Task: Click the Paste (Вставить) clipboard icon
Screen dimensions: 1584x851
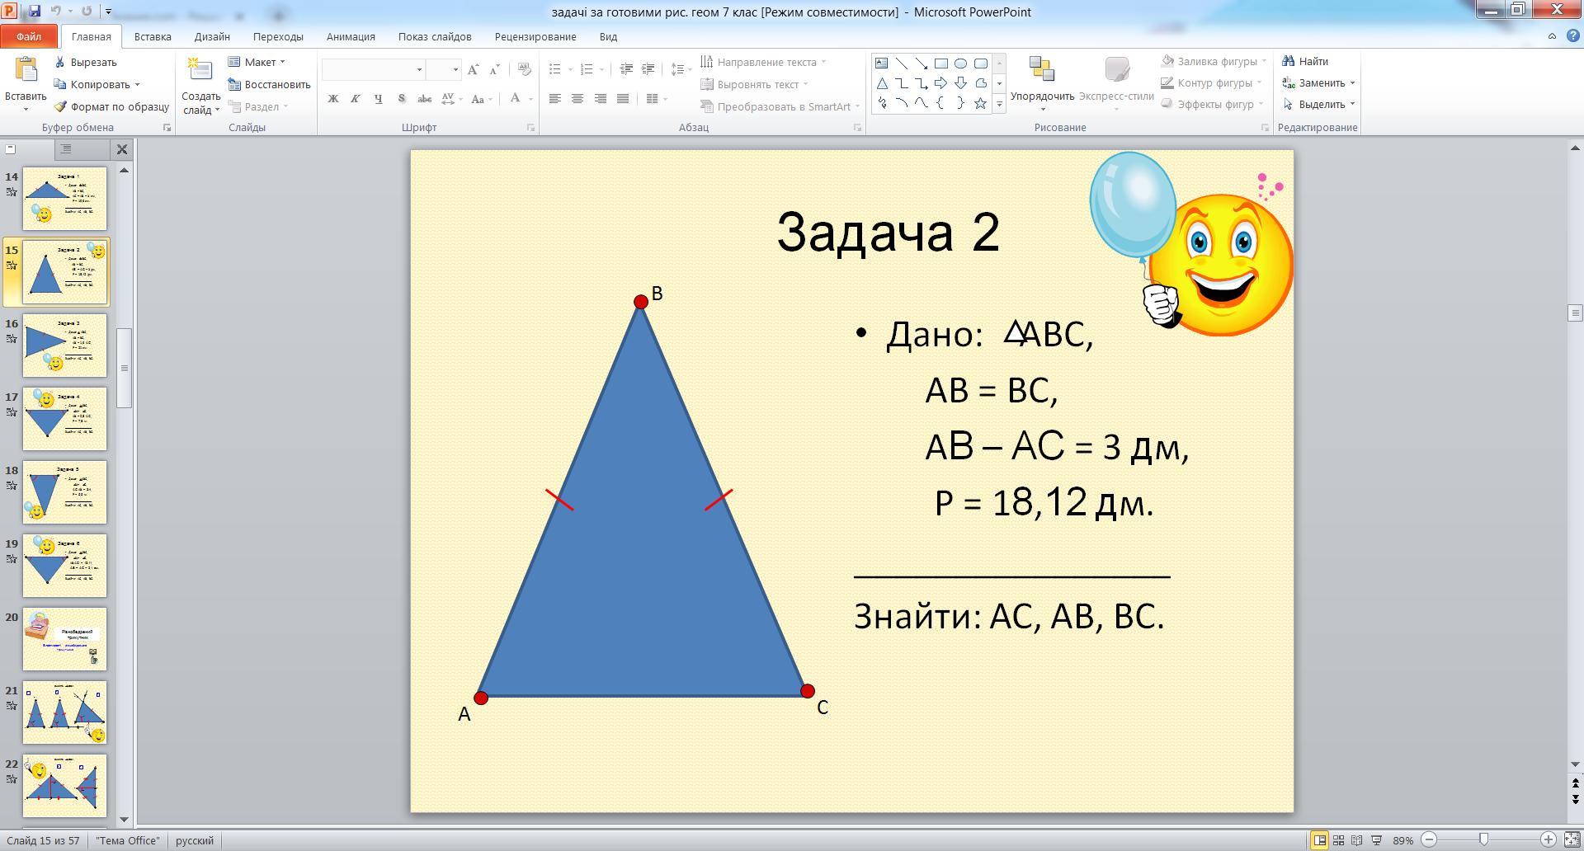Action: (26, 71)
